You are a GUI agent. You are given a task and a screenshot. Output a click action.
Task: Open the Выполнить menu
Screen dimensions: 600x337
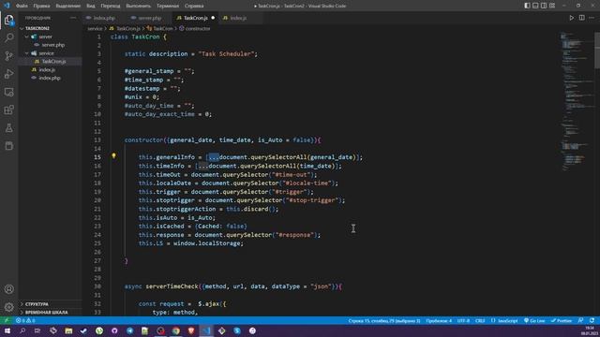(138, 6)
